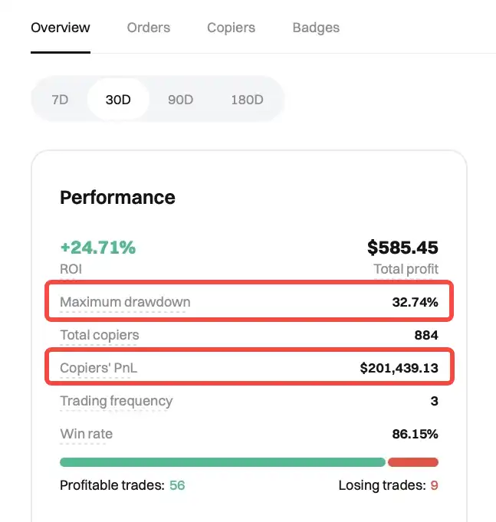496x522 pixels.
Task: Select the 7D time range
Action: 60,100
